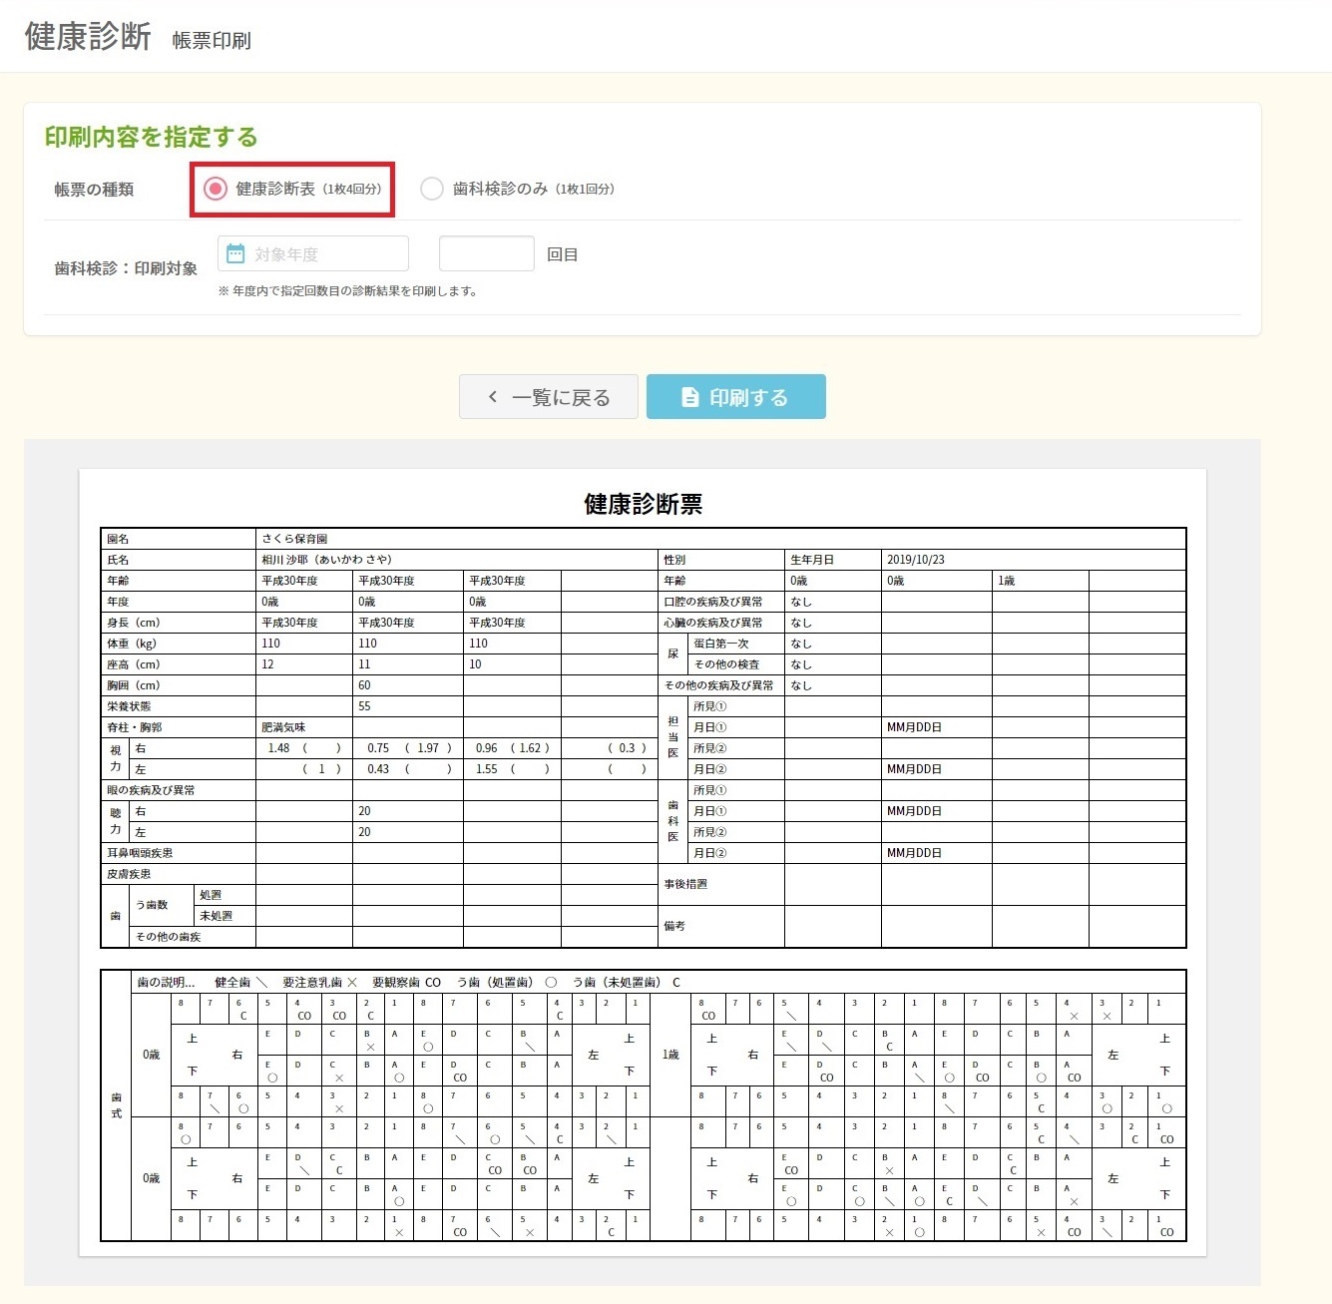This screenshot has width=1332, height=1304.
Task: Select the 健康診断表 radio button
Action: pos(216,189)
